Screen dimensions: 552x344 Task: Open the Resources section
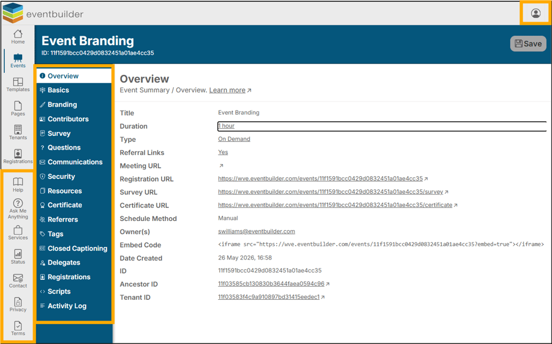pos(74,191)
